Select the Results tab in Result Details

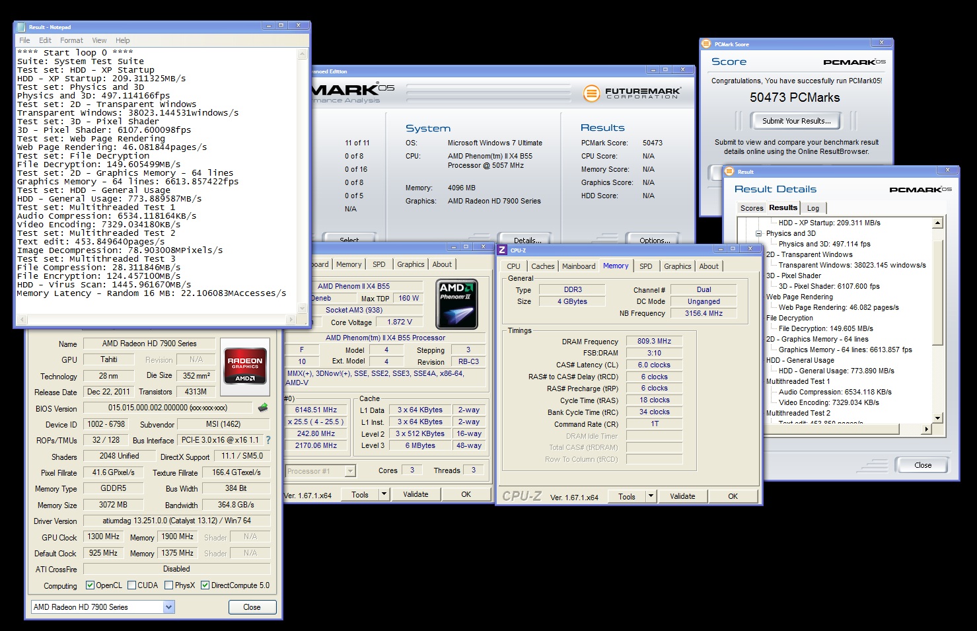[x=783, y=207]
